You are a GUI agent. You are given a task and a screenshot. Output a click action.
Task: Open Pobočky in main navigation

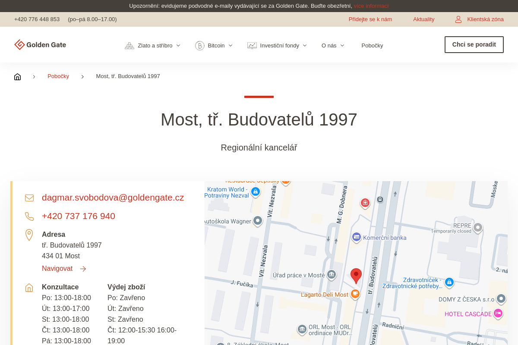(372, 46)
